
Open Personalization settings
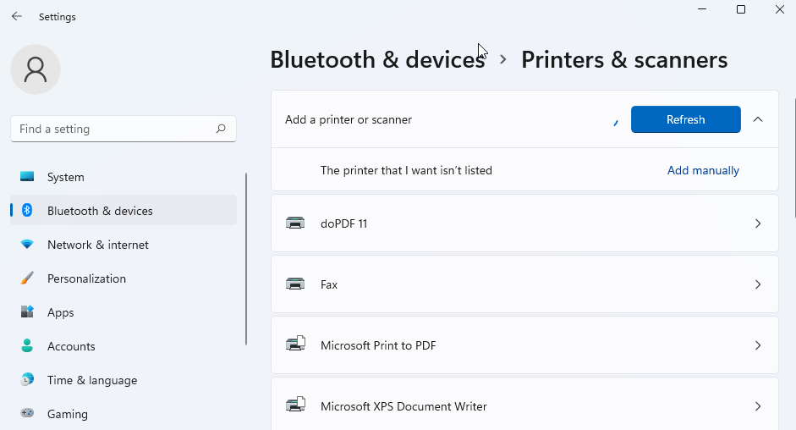pos(124,278)
